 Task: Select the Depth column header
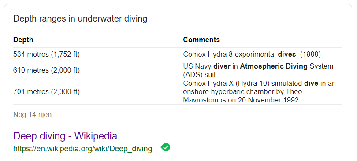coord(23,40)
